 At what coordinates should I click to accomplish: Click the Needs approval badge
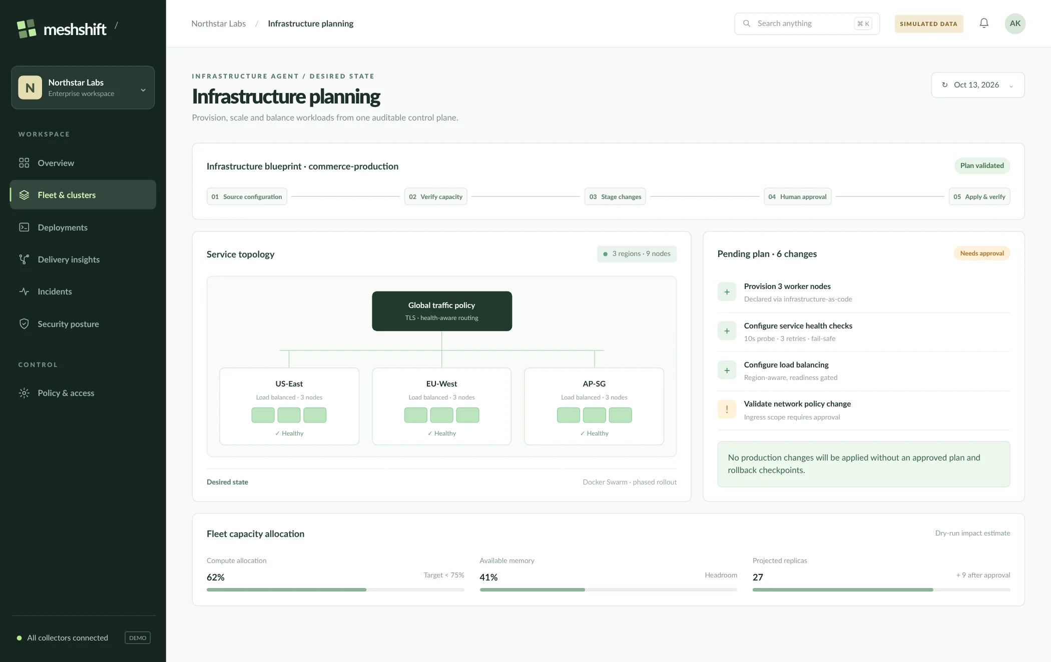[982, 253]
